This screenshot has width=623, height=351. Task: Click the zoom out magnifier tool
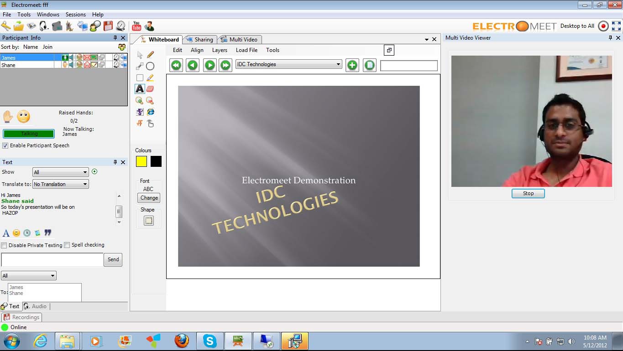pos(150,100)
